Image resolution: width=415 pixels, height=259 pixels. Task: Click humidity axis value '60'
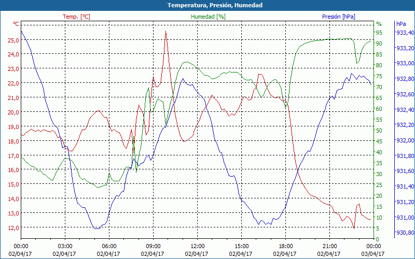pos(379,109)
